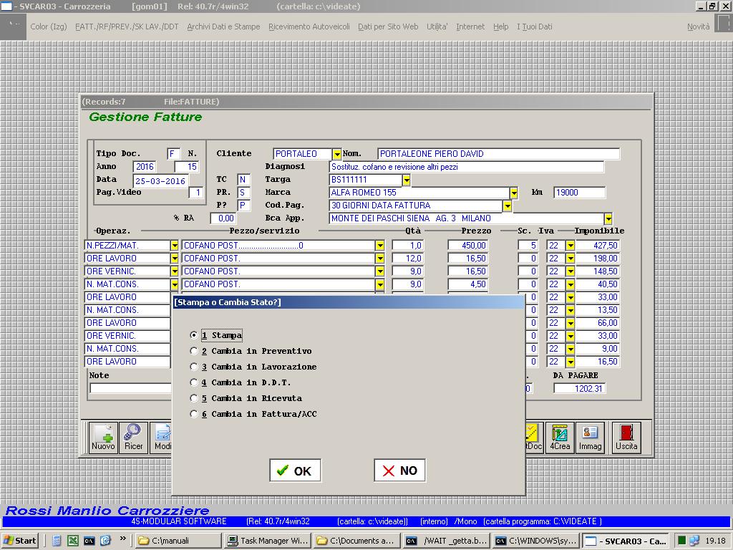This screenshot has width=733, height=550.
Task: Click the DA PAGARE 1202.31 field
Action: coord(579,389)
